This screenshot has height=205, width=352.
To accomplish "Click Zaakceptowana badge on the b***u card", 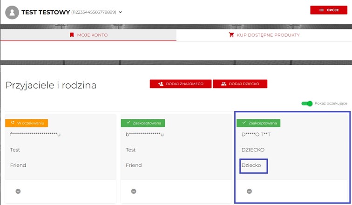I will click(142, 123).
